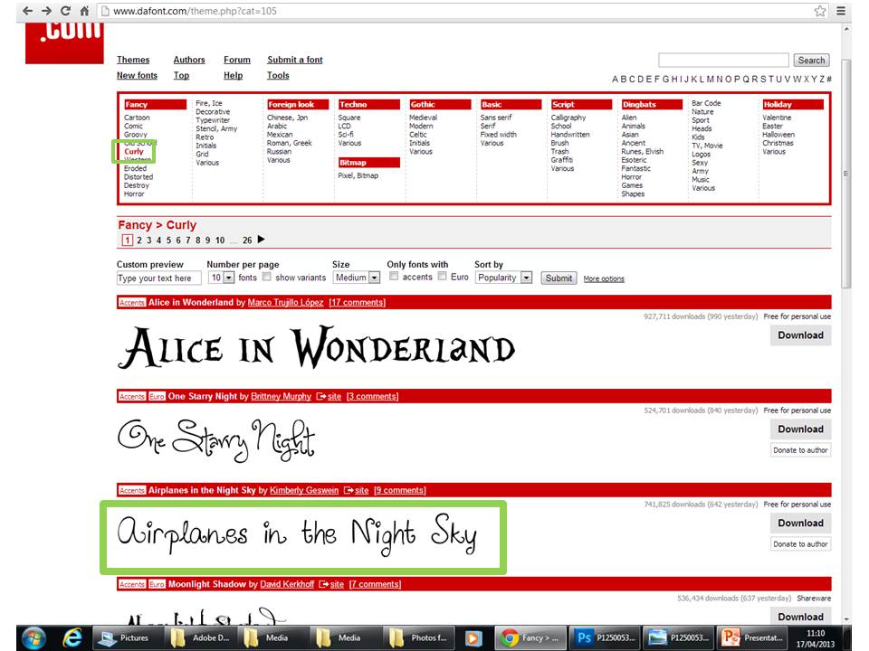Click the dafont .com logo
Image resolution: width=869 pixels, height=651 pixels.
coord(64,42)
